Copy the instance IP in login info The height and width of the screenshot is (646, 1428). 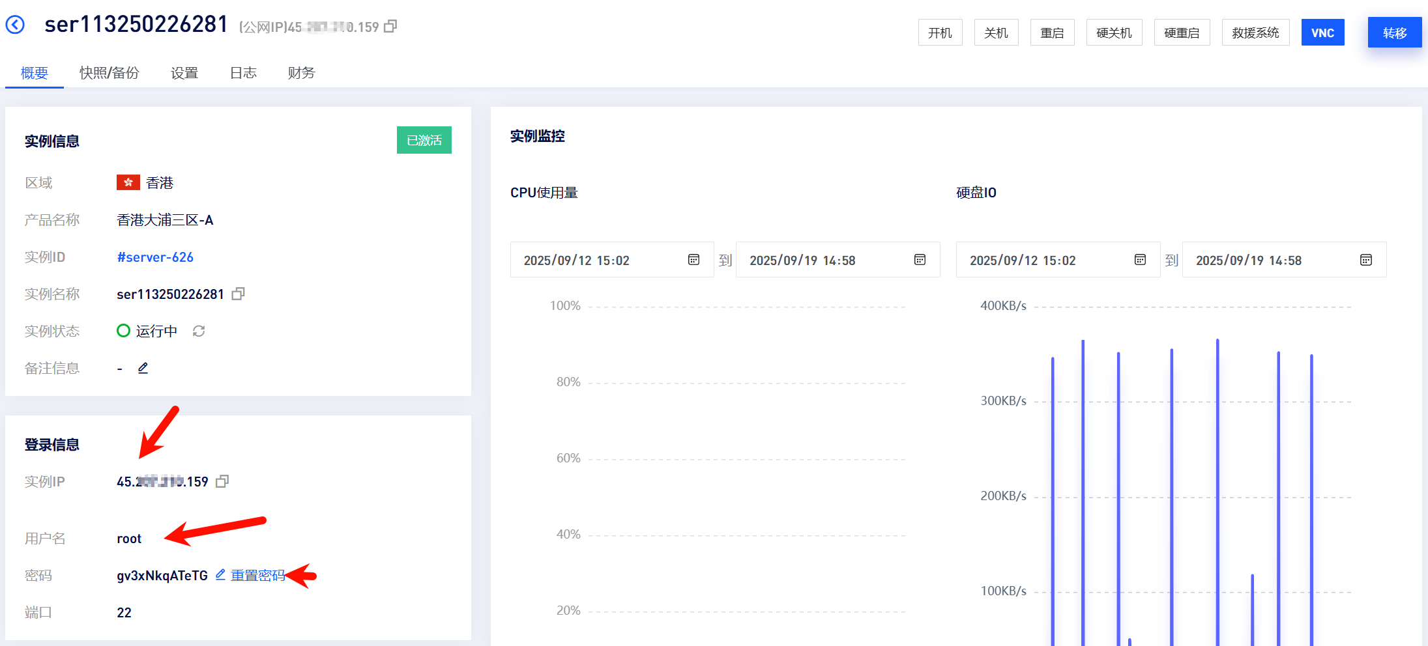[222, 481]
